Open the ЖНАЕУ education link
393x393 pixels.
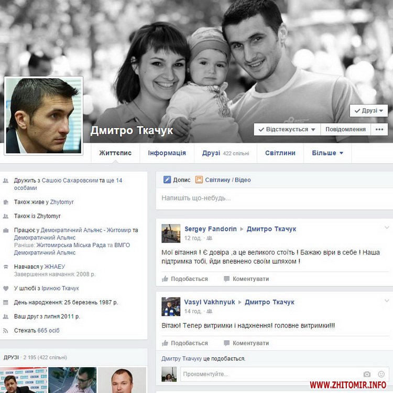coord(54,267)
